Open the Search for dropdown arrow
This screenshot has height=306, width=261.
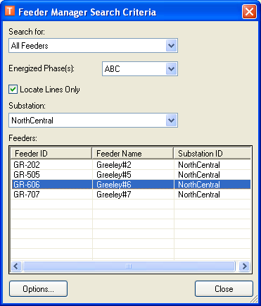pos(172,46)
